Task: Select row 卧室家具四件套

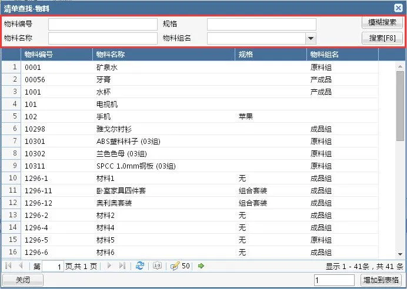Action: pos(190,190)
